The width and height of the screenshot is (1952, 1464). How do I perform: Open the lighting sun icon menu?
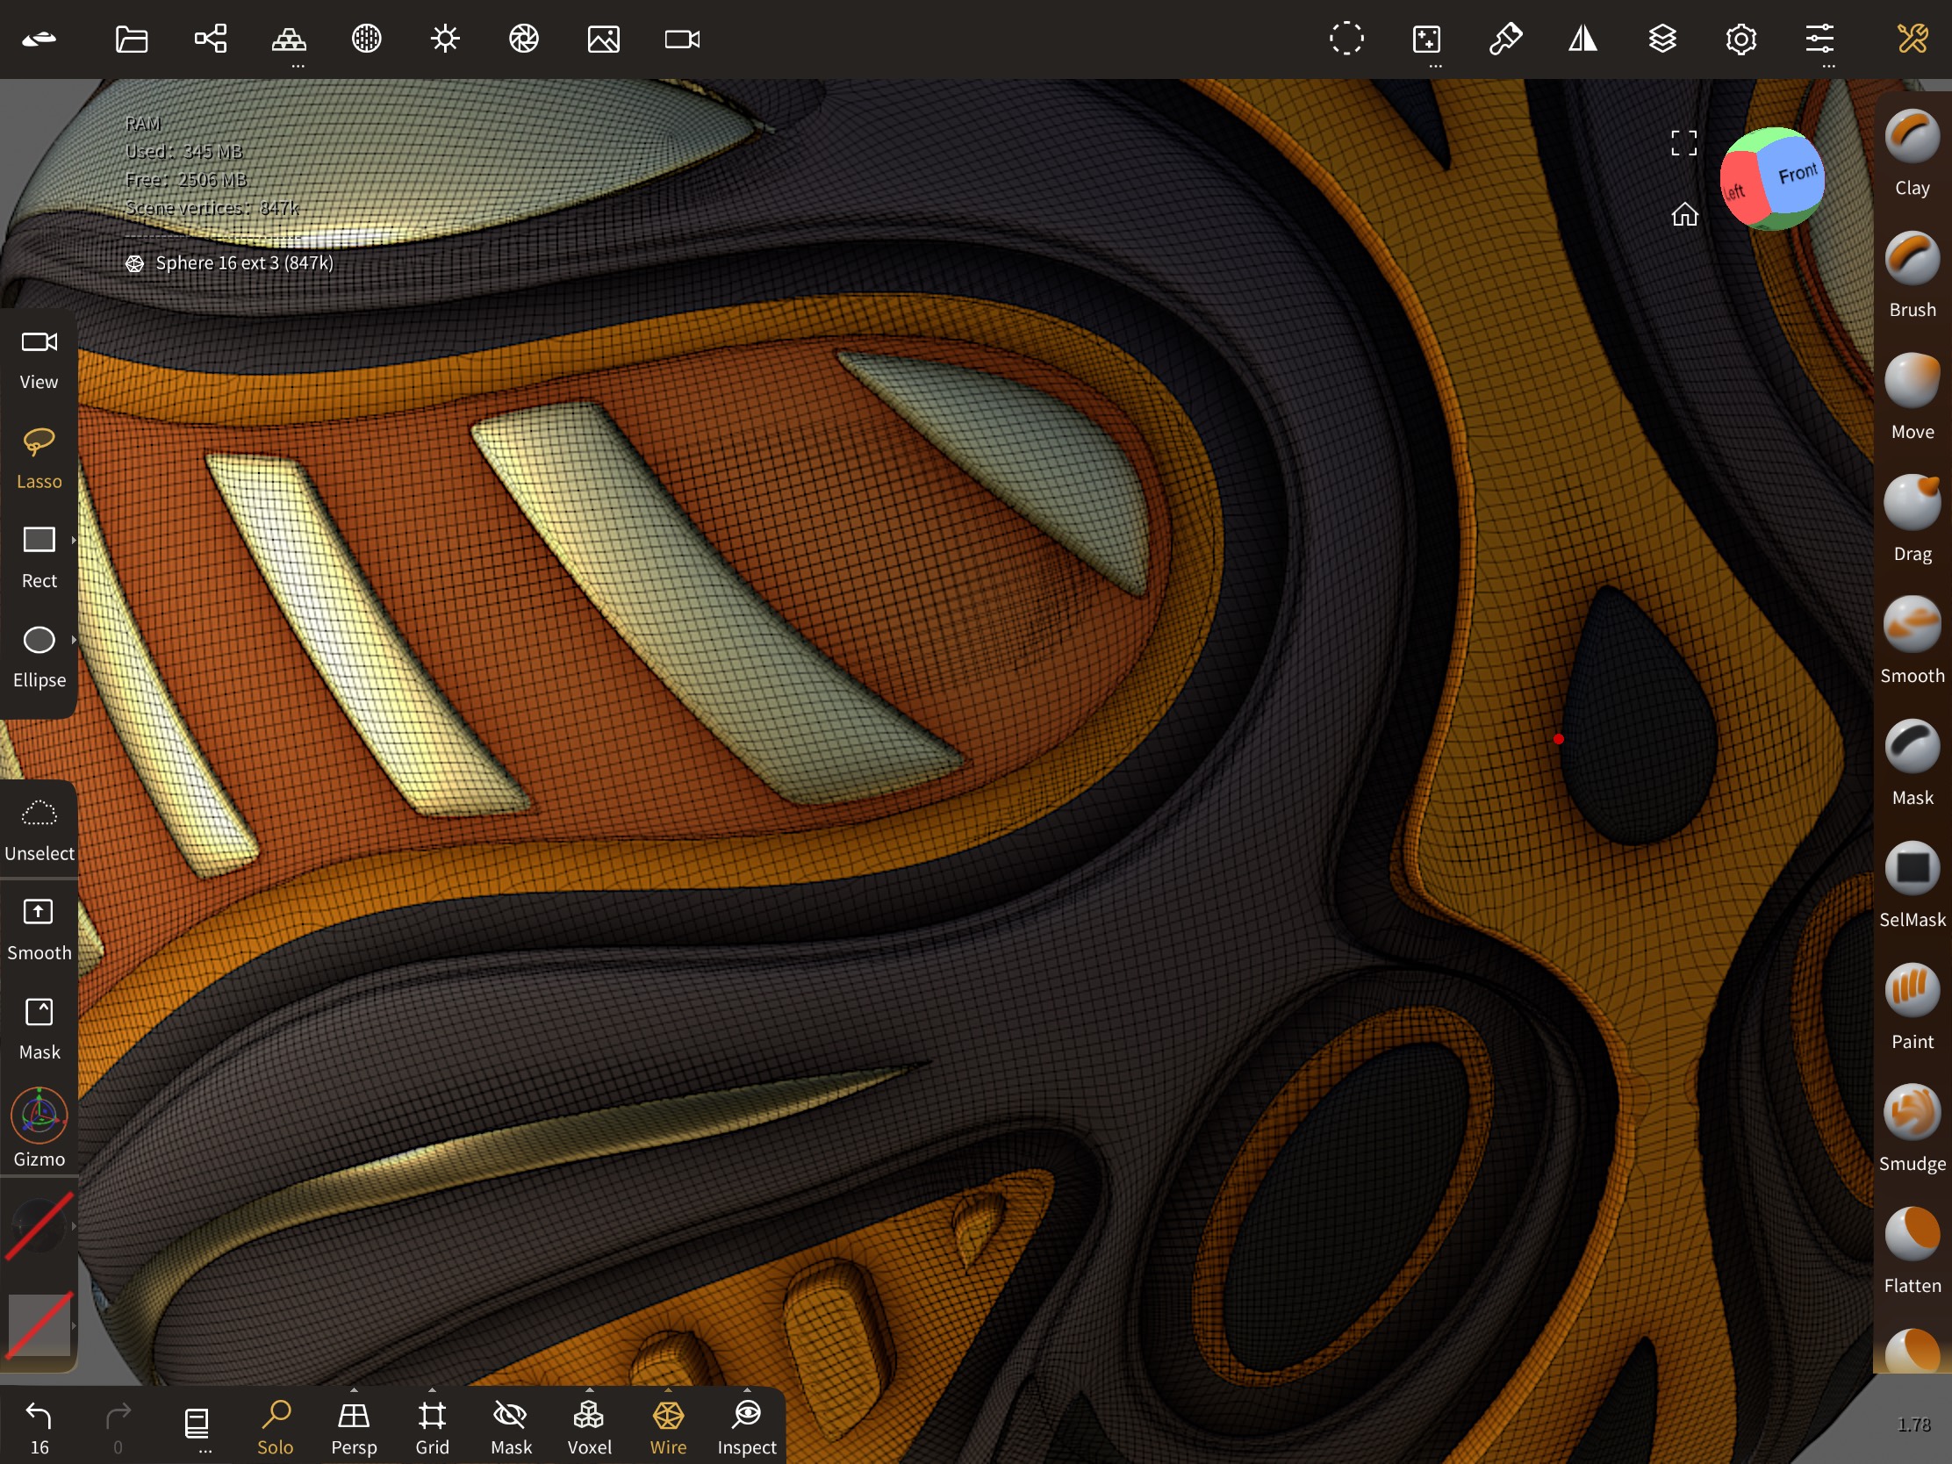pos(445,39)
